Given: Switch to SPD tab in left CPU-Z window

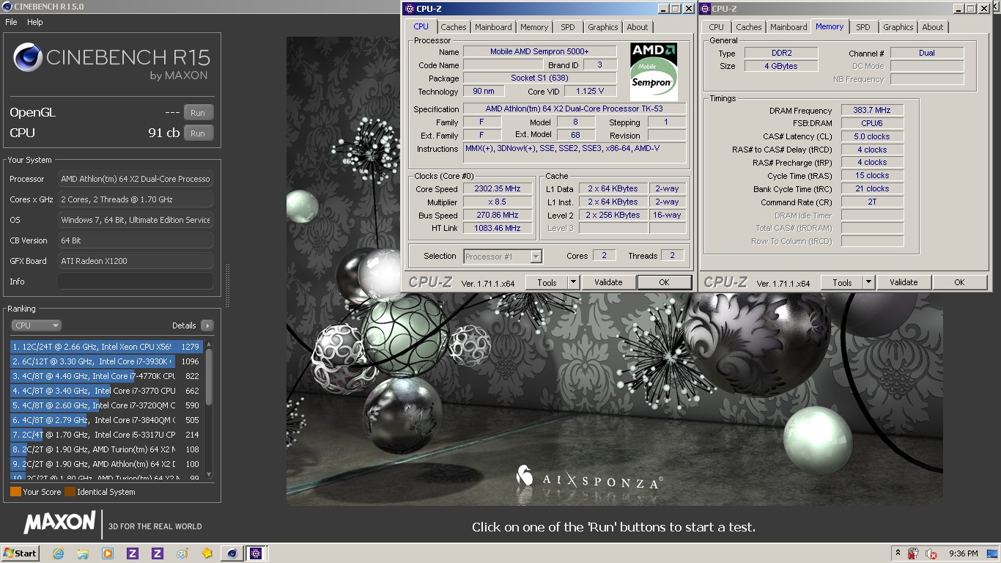Looking at the screenshot, I should pos(568,27).
